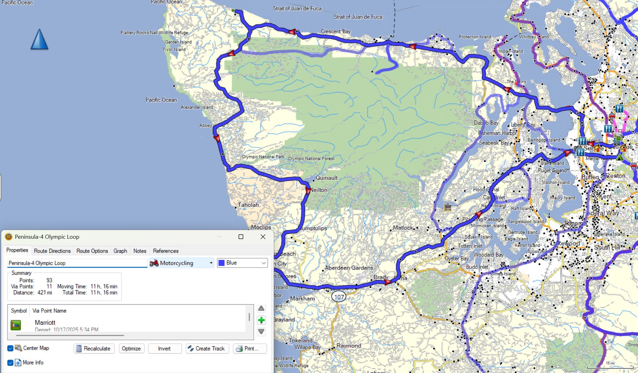
Task: Uncheck the Center Map checkbox
Action: [x=10, y=348]
